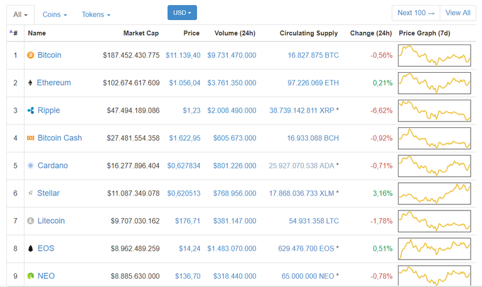Click the Stellar rocket logo icon

coord(30,193)
